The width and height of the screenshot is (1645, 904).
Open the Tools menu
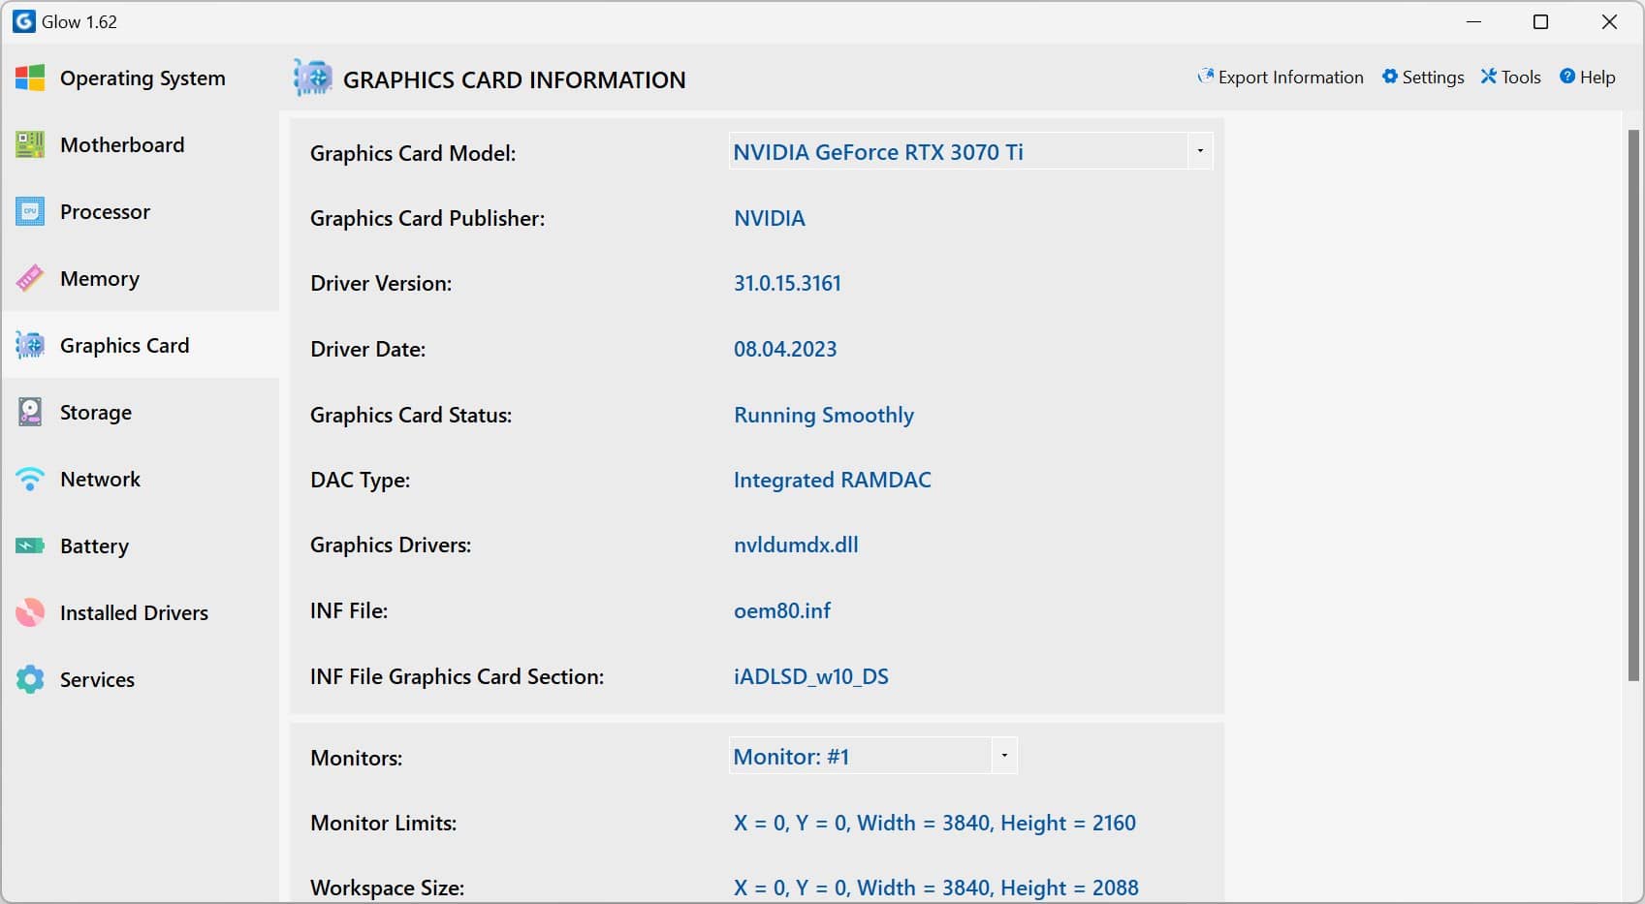coord(1510,78)
